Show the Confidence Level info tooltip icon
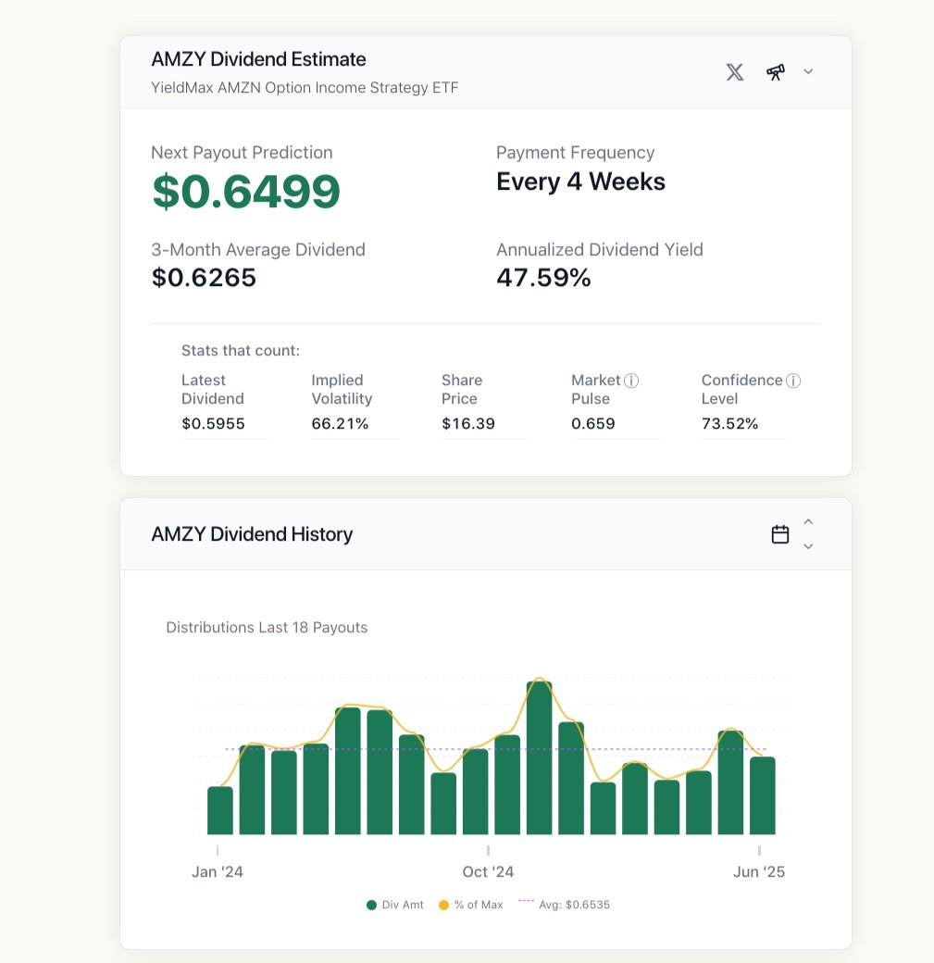 point(793,381)
